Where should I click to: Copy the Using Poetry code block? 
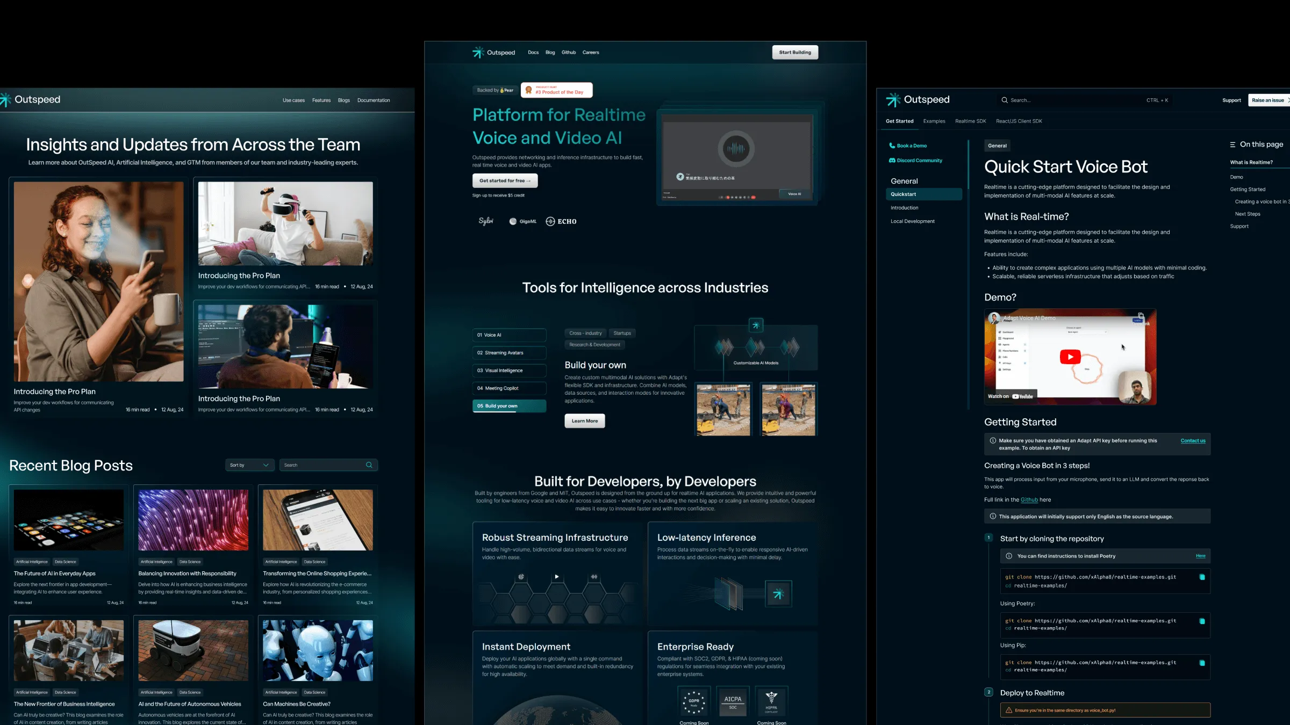click(x=1202, y=621)
